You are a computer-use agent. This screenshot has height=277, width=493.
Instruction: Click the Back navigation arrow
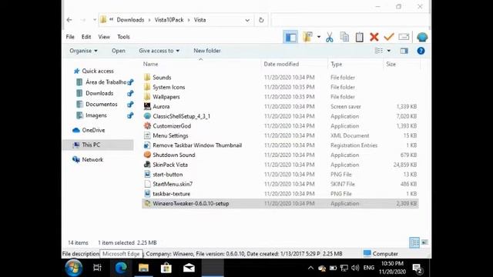[x=69, y=20]
